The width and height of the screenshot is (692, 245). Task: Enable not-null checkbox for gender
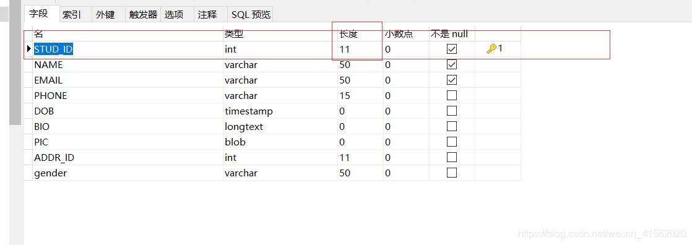pyautogui.click(x=451, y=173)
